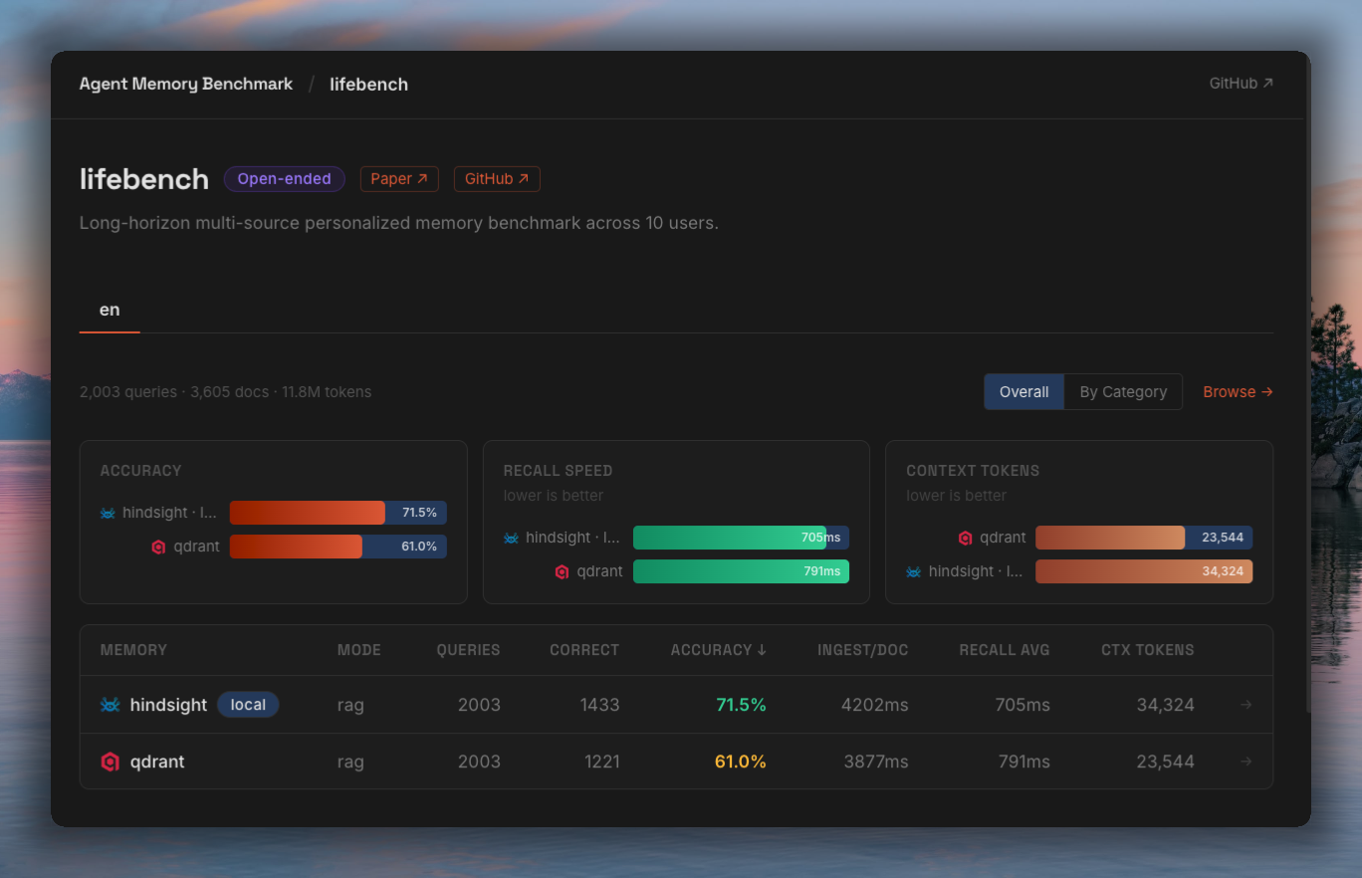This screenshot has height=878, width=1362.
Task: Click the qdrant icon in the Recall Speed card
Action: tap(562, 571)
